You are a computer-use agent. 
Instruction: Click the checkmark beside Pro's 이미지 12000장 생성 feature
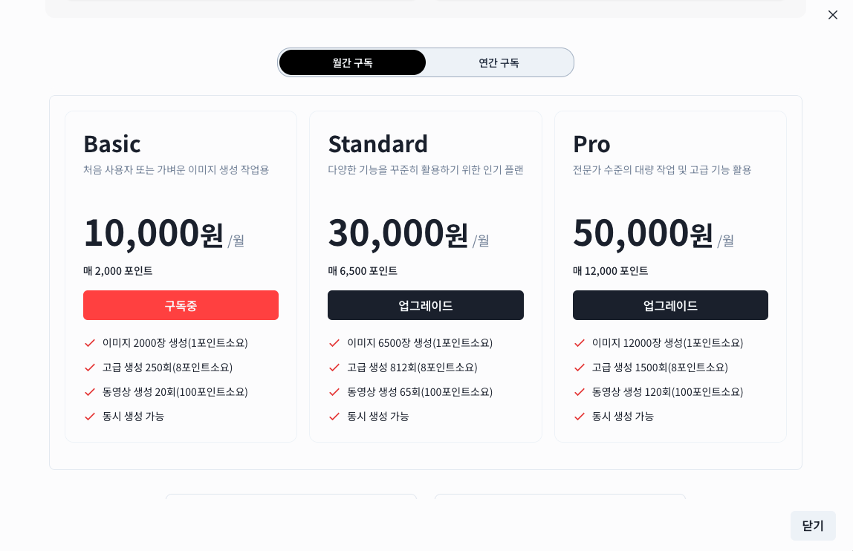click(580, 343)
